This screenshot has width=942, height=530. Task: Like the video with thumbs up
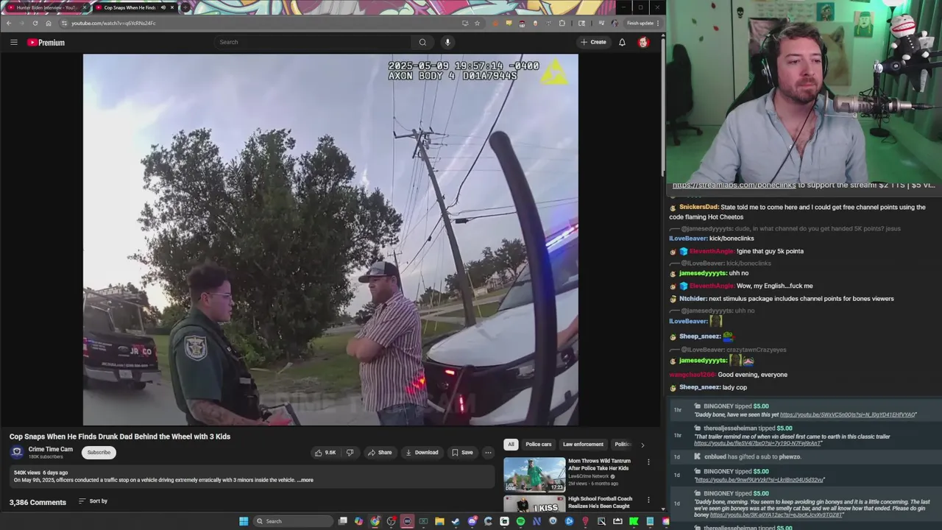(x=325, y=453)
